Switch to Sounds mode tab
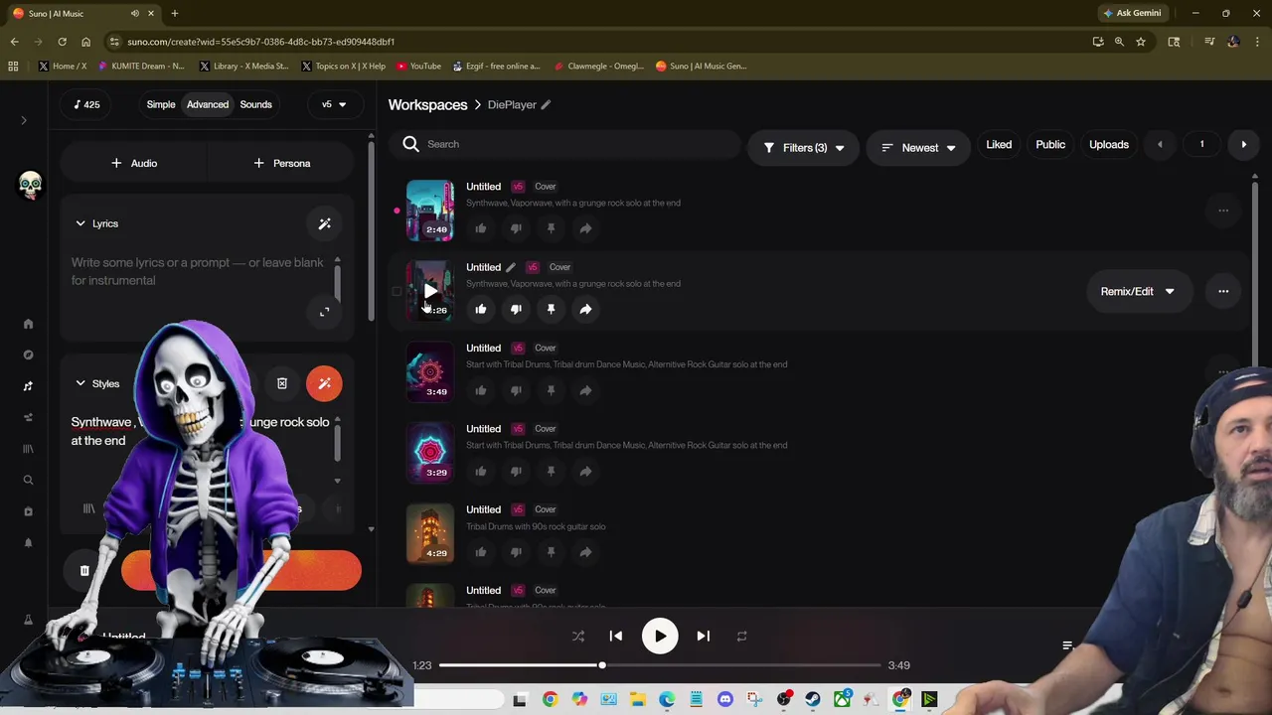 255,104
